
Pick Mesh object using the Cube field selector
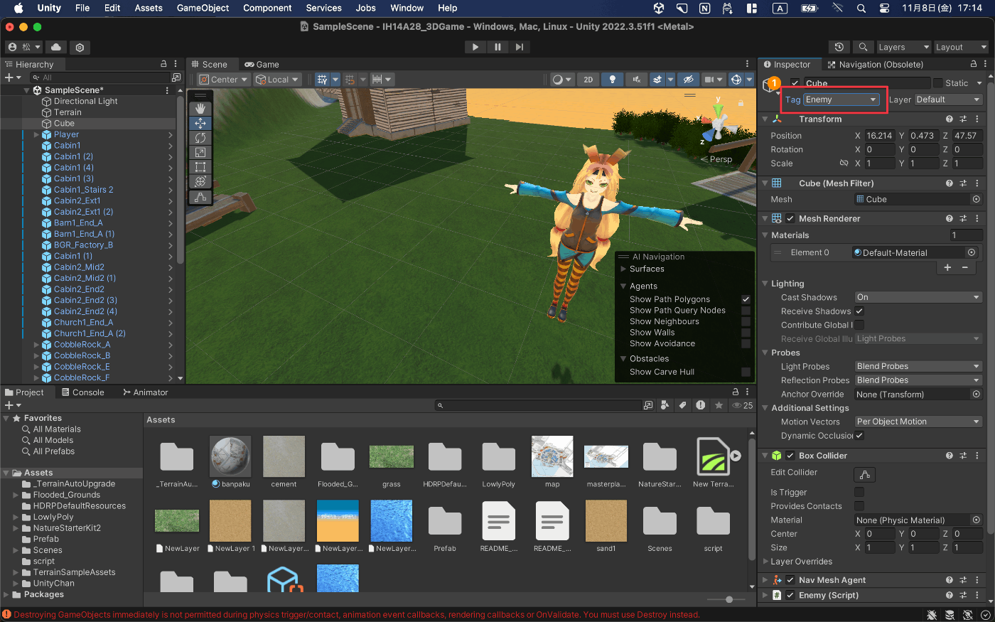976,200
